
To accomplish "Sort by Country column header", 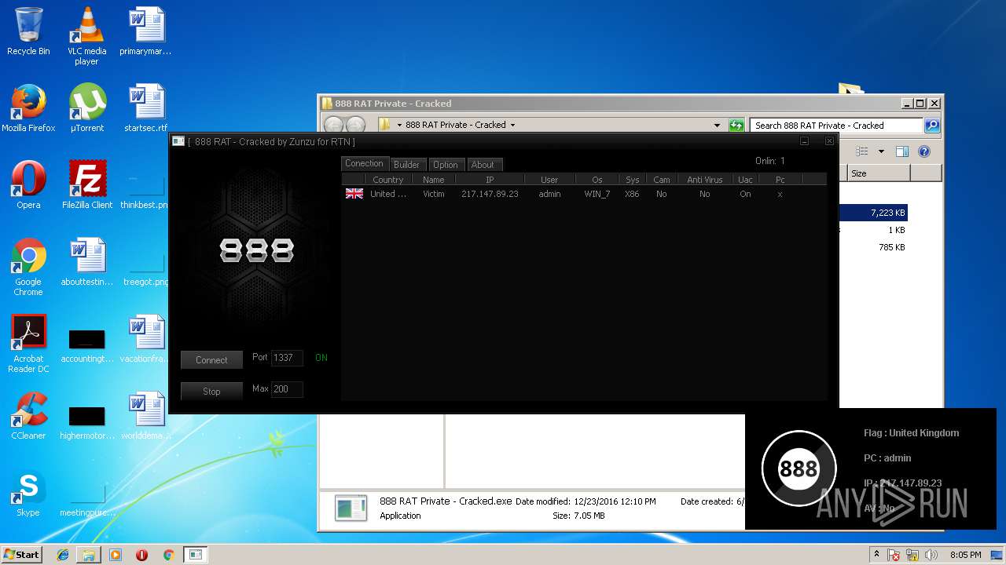I will (x=387, y=180).
